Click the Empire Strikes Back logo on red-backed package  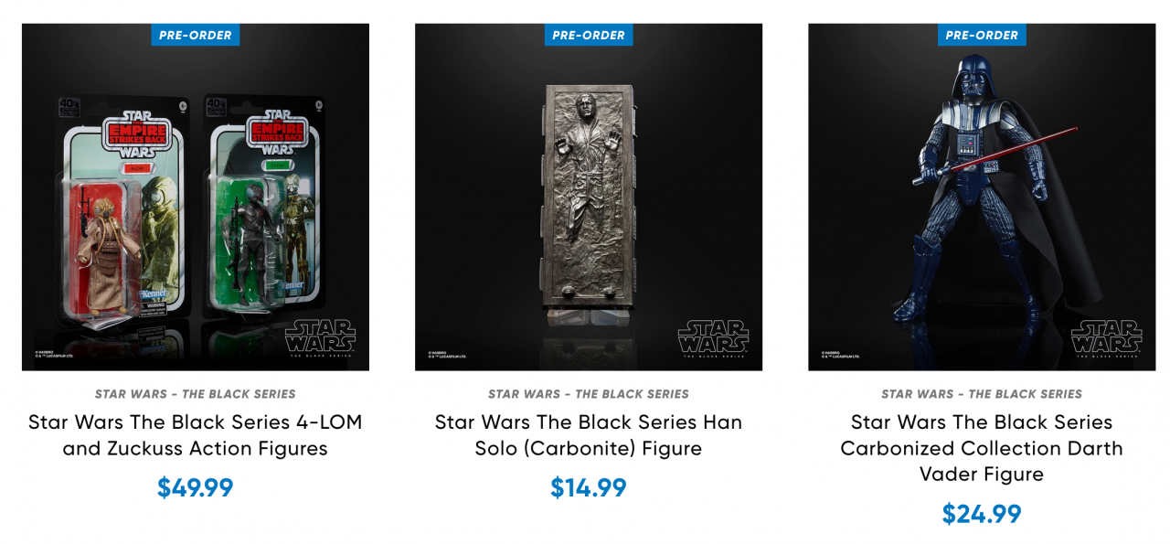tap(139, 133)
